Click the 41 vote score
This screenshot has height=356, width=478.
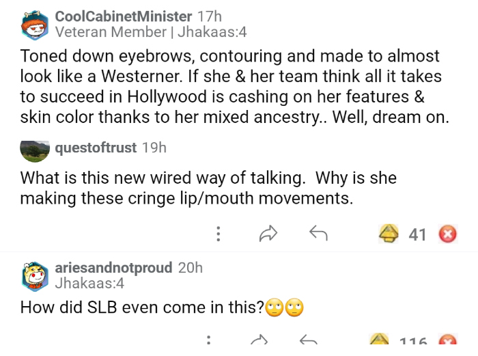[x=417, y=235]
